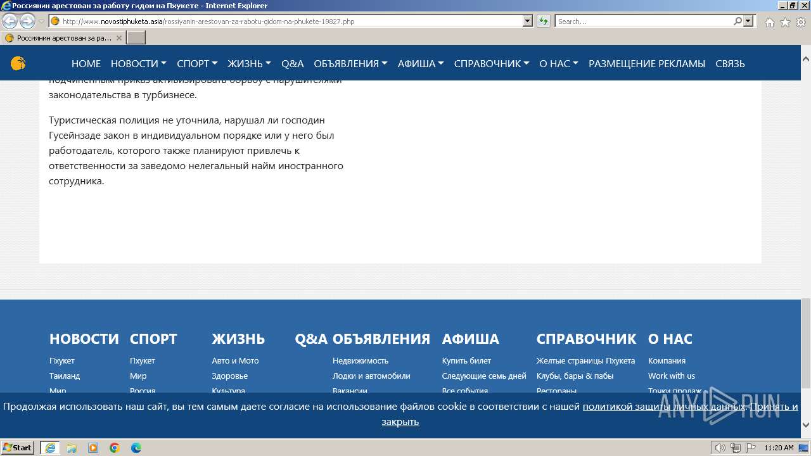Image resolution: width=811 pixels, height=456 pixels.
Task: Open footer link Клубы, бары & пабы
Action: tap(575, 376)
